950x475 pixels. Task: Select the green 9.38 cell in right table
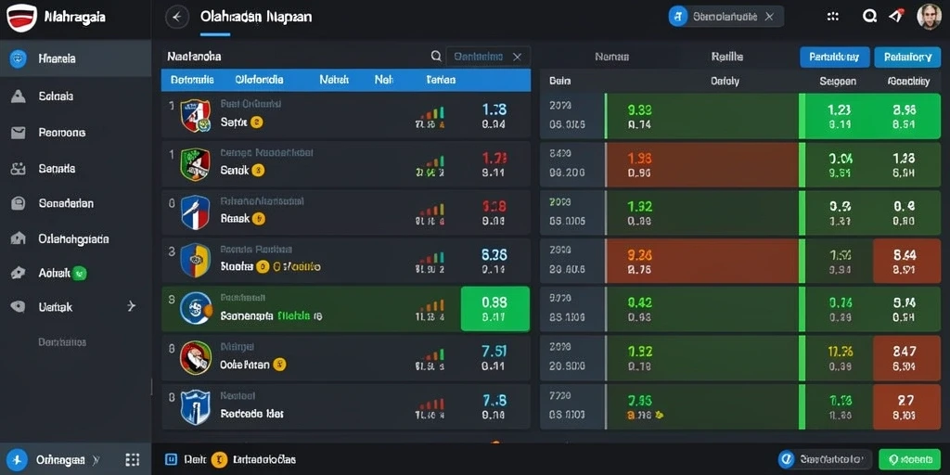pos(701,116)
